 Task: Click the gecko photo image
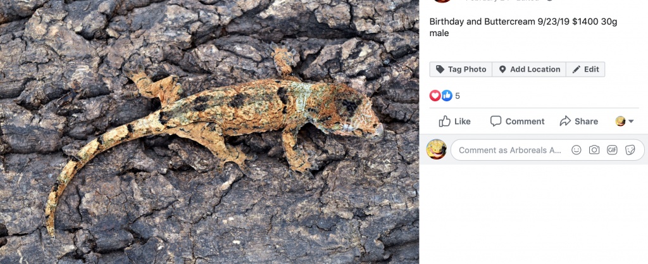tap(209, 132)
